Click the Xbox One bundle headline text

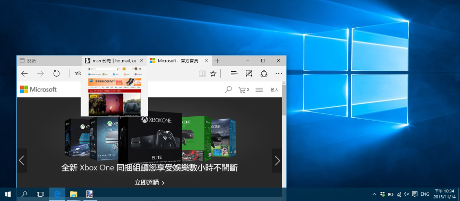click(x=149, y=168)
